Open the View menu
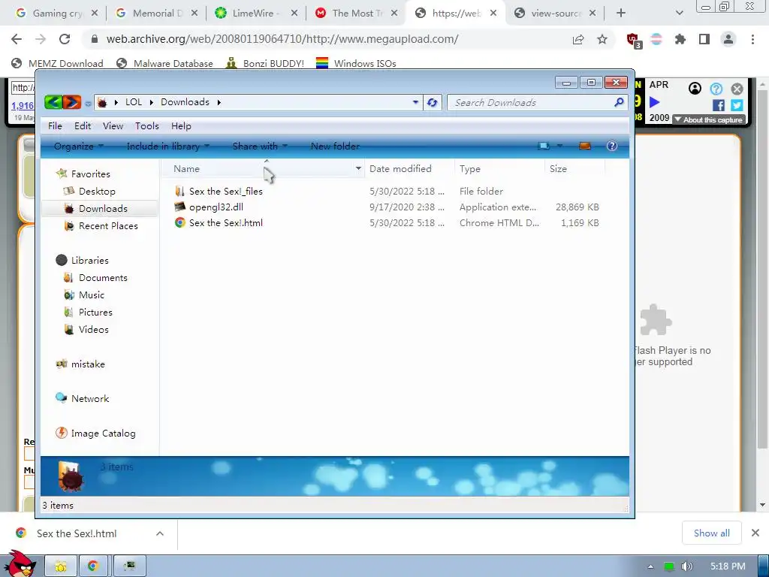Image resolution: width=769 pixels, height=577 pixels. [113, 126]
